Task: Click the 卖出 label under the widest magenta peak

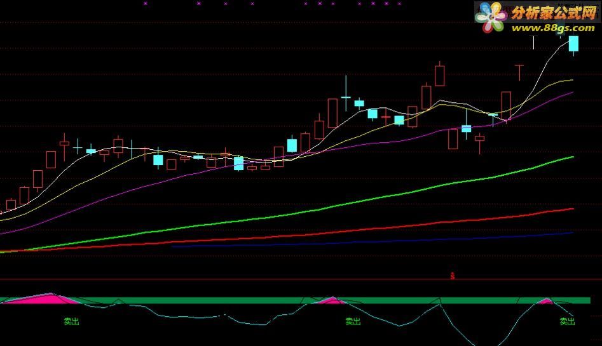Action: pos(71,321)
